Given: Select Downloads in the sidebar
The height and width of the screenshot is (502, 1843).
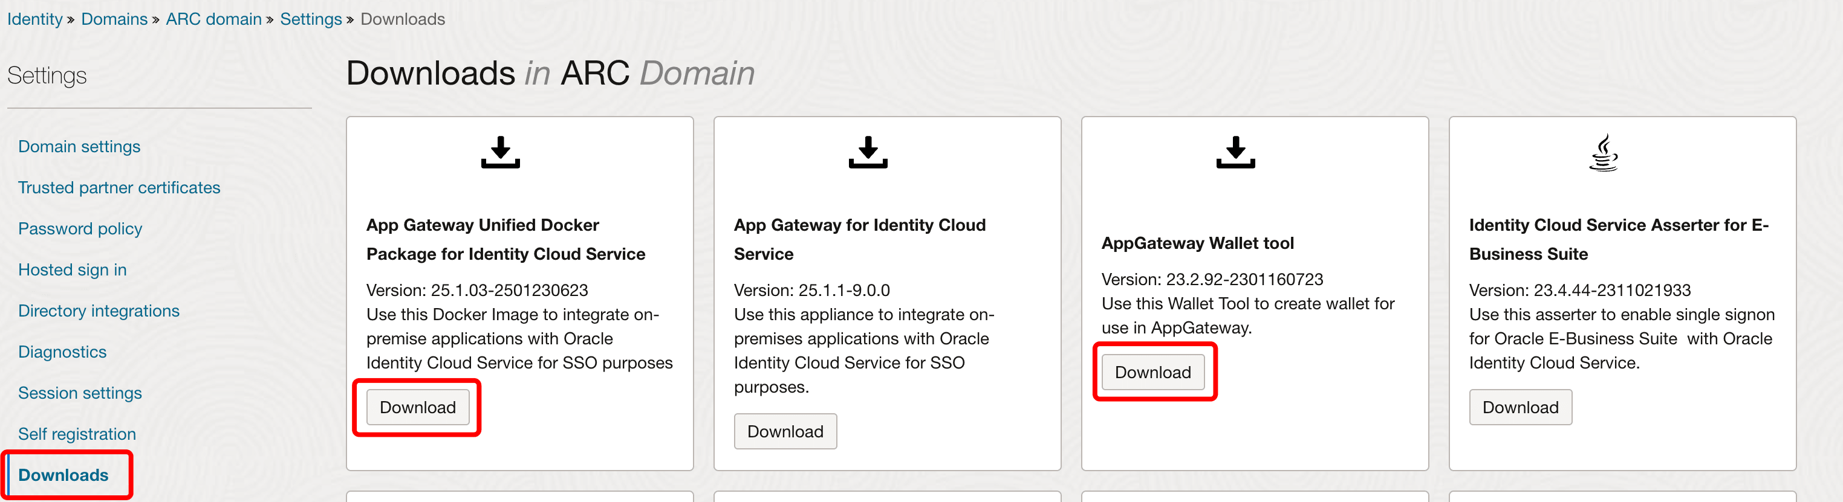Looking at the screenshot, I should (63, 475).
